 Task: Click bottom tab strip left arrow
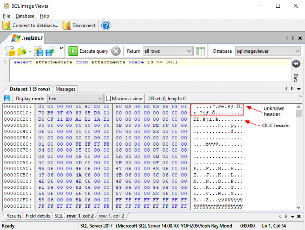280,216
